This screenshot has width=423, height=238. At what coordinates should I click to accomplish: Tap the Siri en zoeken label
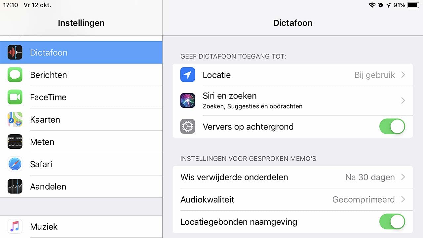coord(230,96)
